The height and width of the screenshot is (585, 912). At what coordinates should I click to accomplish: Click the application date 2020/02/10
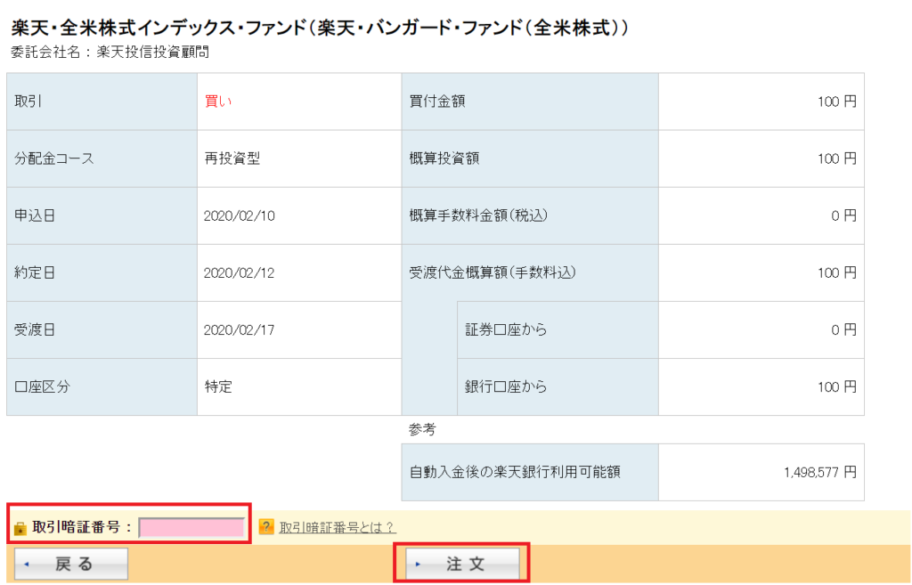tap(239, 215)
